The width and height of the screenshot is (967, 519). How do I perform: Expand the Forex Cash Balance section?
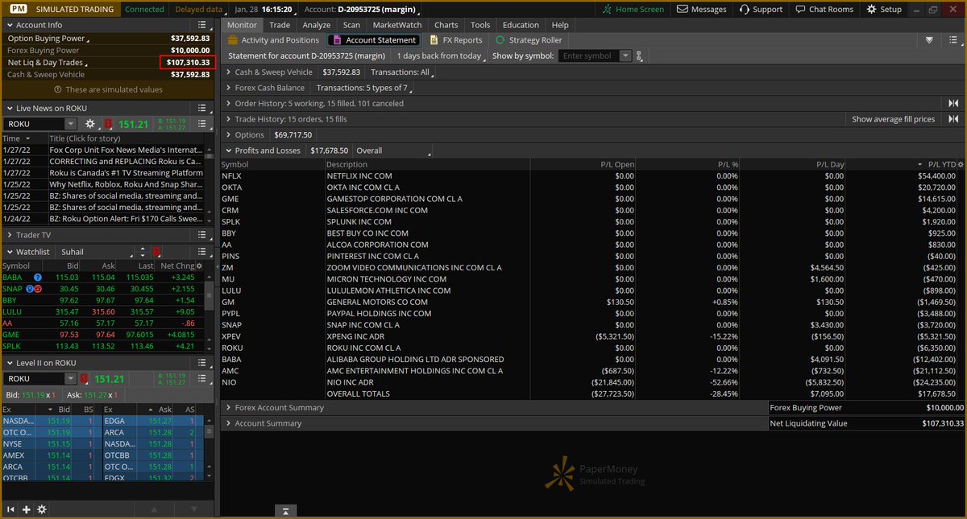tap(228, 88)
